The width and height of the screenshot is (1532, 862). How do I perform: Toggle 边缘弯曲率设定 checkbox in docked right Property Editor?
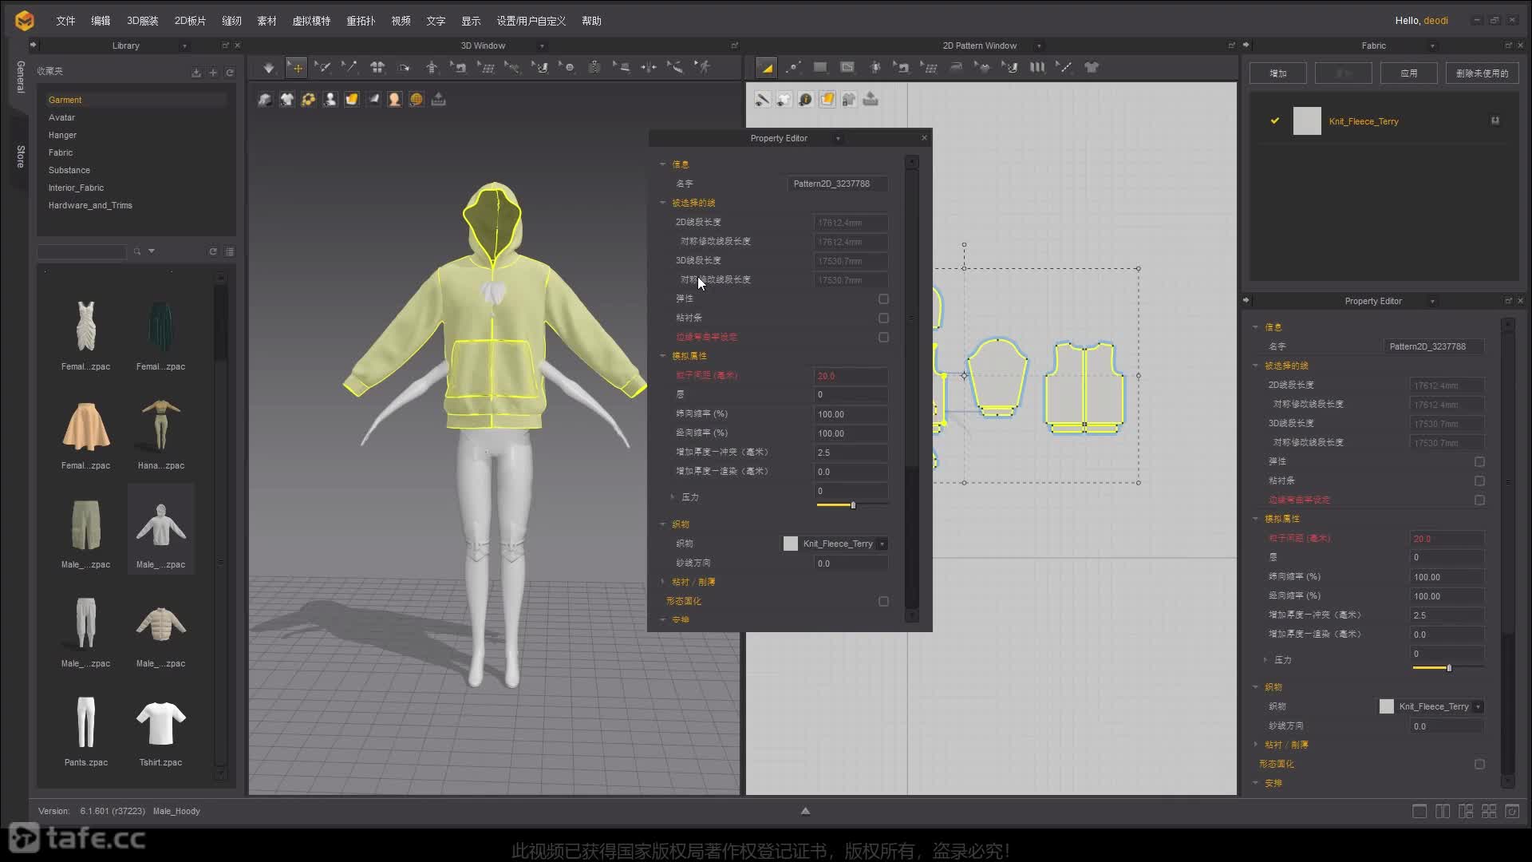1479,500
